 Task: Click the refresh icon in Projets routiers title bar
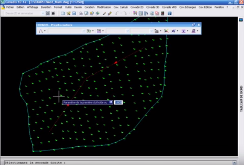(x=194, y=25)
